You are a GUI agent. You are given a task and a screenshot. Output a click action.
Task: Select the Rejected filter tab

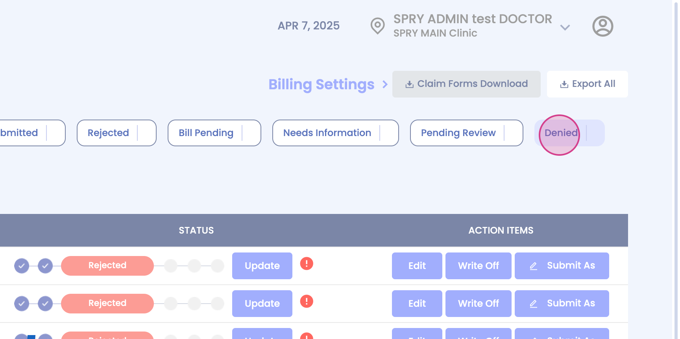coord(116,133)
